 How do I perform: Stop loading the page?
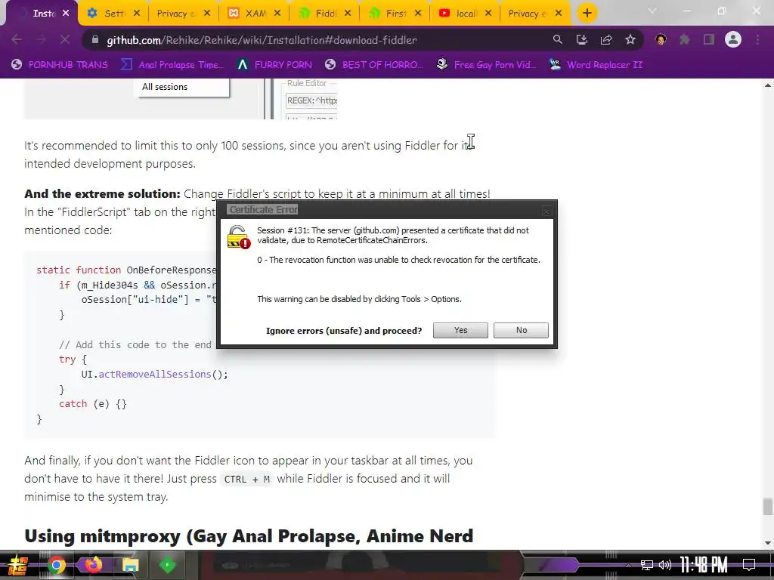65,40
